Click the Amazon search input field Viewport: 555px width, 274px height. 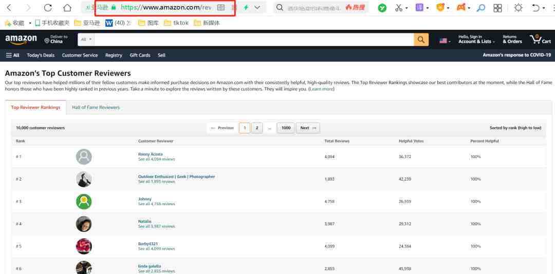pyautogui.click(x=254, y=40)
